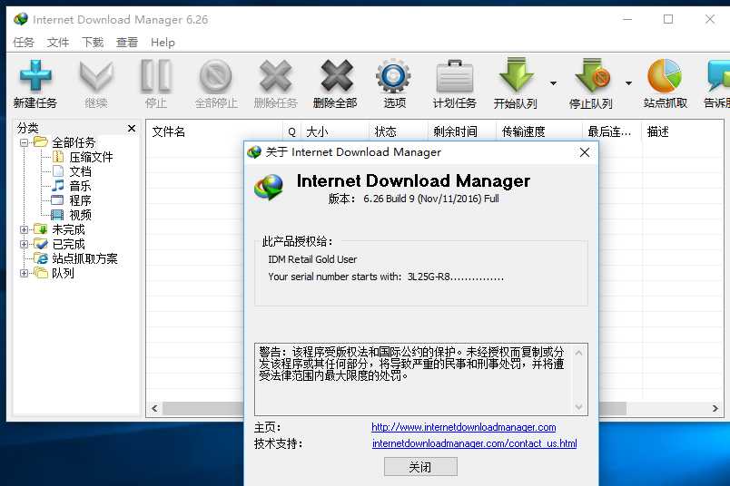
Task: Close the 关于 Internet Download Manager dialog
Action: (585, 152)
